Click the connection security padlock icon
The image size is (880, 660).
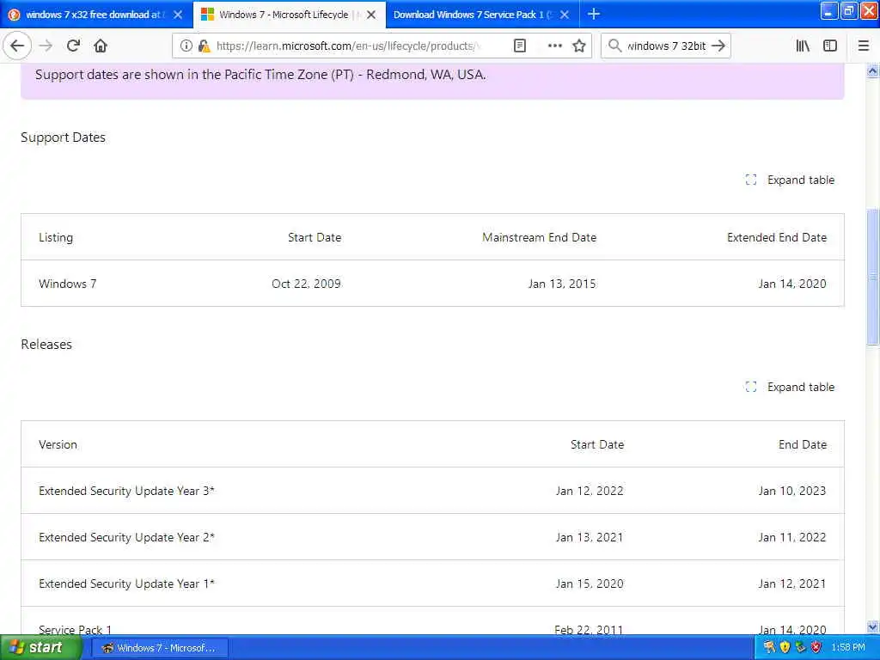coord(204,46)
